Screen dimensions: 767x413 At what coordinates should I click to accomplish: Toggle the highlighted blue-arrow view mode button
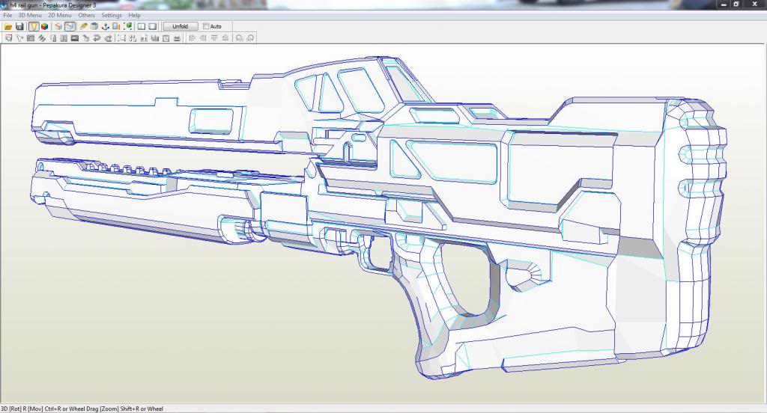pos(70,26)
